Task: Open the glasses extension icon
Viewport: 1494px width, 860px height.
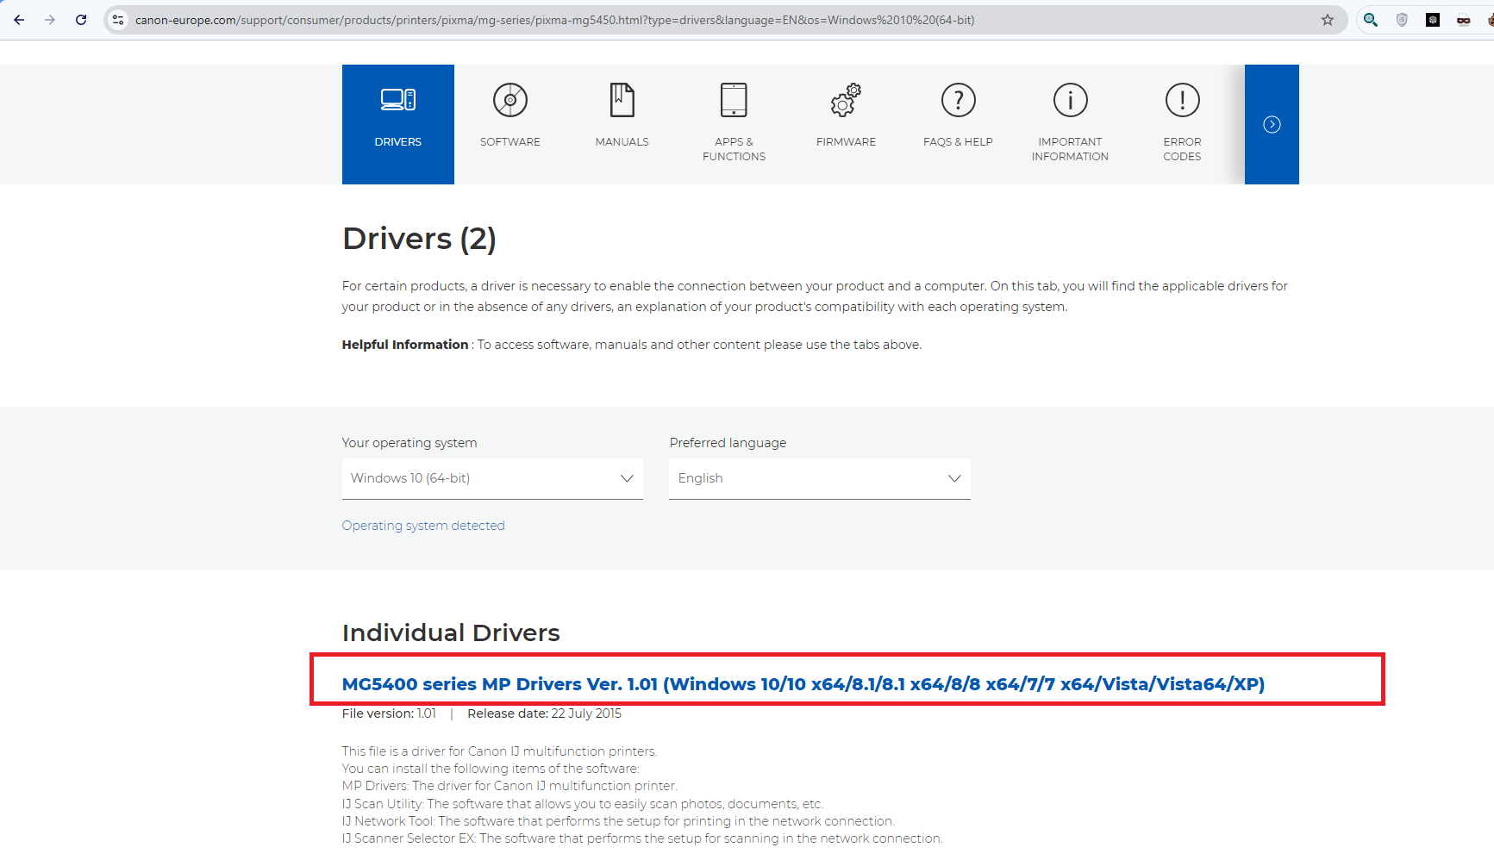Action: [x=1464, y=20]
